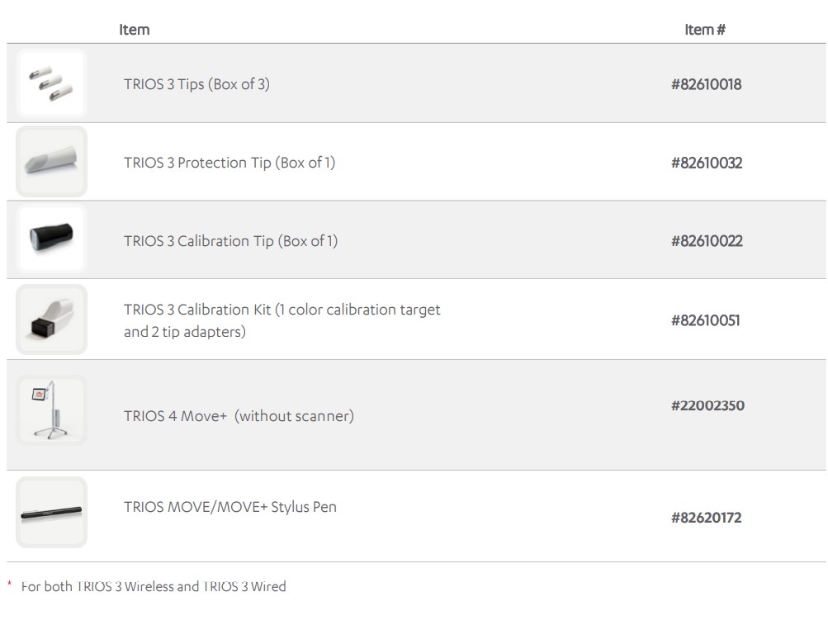Click the TRIOS 3 Wireless and Wired footnote

154,587
